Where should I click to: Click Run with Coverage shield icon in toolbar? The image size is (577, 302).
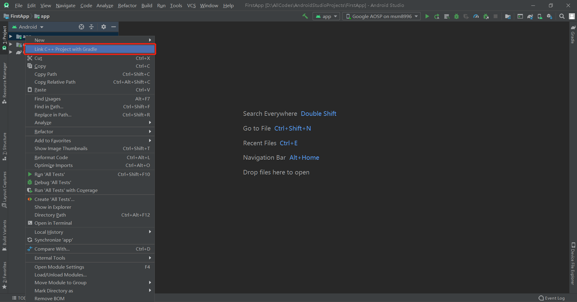point(466,16)
